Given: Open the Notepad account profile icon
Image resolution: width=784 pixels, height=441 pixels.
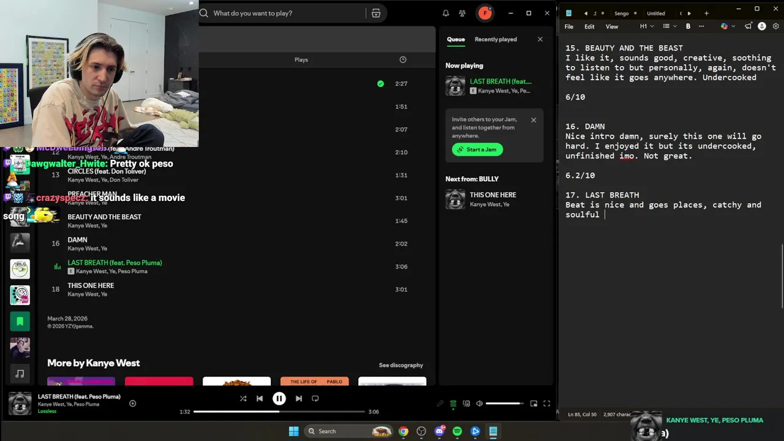Looking at the screenshot, I should click(762, 26).
